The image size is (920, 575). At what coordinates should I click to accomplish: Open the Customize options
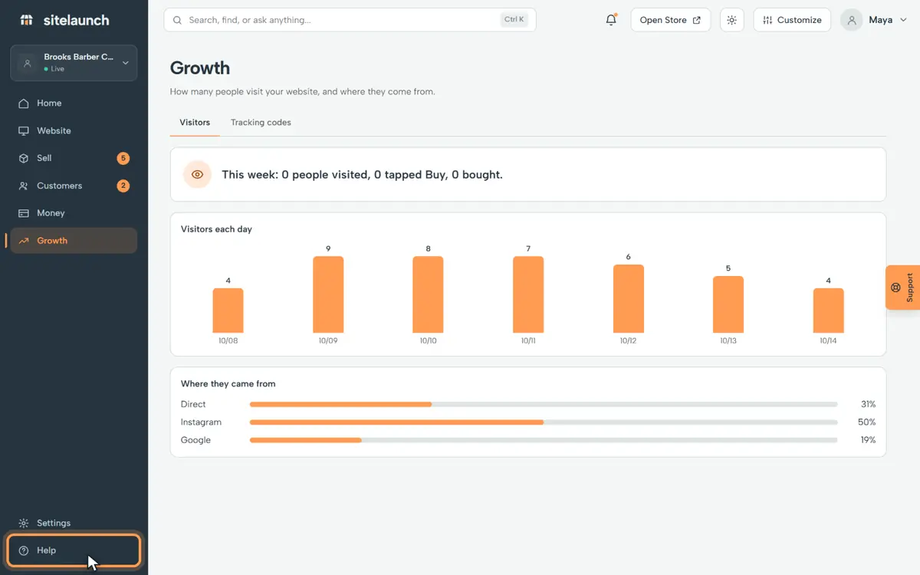point(792,20)
